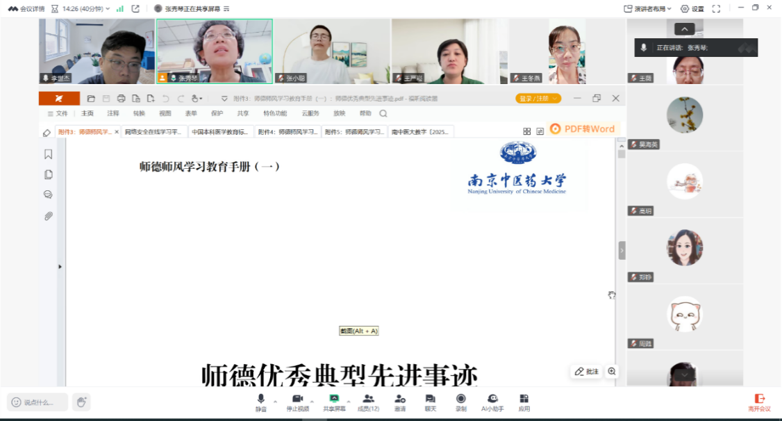Image resolution: width=782 pixels, height=421 pixels.
Task: Leave the meeting via 离开会议
Action: [x=759, y=402]
